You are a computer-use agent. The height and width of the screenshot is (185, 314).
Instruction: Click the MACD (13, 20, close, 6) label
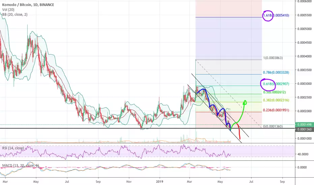tap(21, 165)
